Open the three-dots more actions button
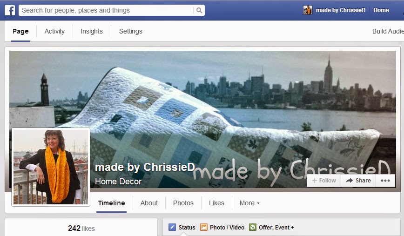404x236 pixels. (385, 181)
